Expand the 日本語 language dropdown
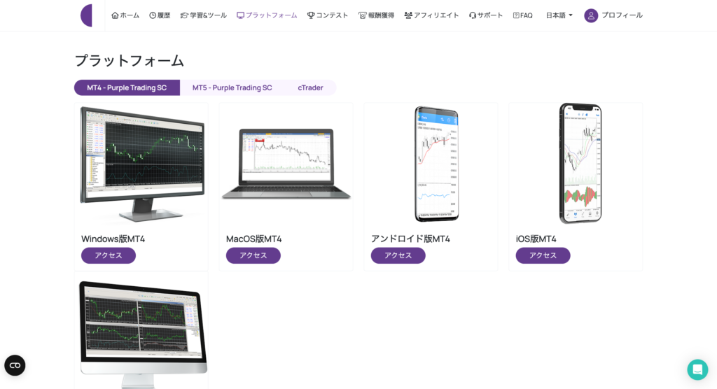The height and width of the screenshot is (389, 717). [559, 15]
